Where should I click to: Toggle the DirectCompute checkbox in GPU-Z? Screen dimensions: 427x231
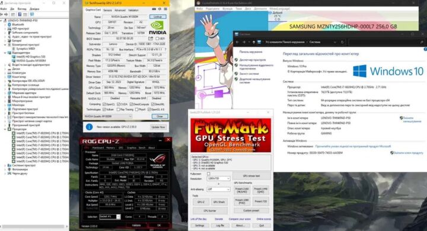click(131, 104)
